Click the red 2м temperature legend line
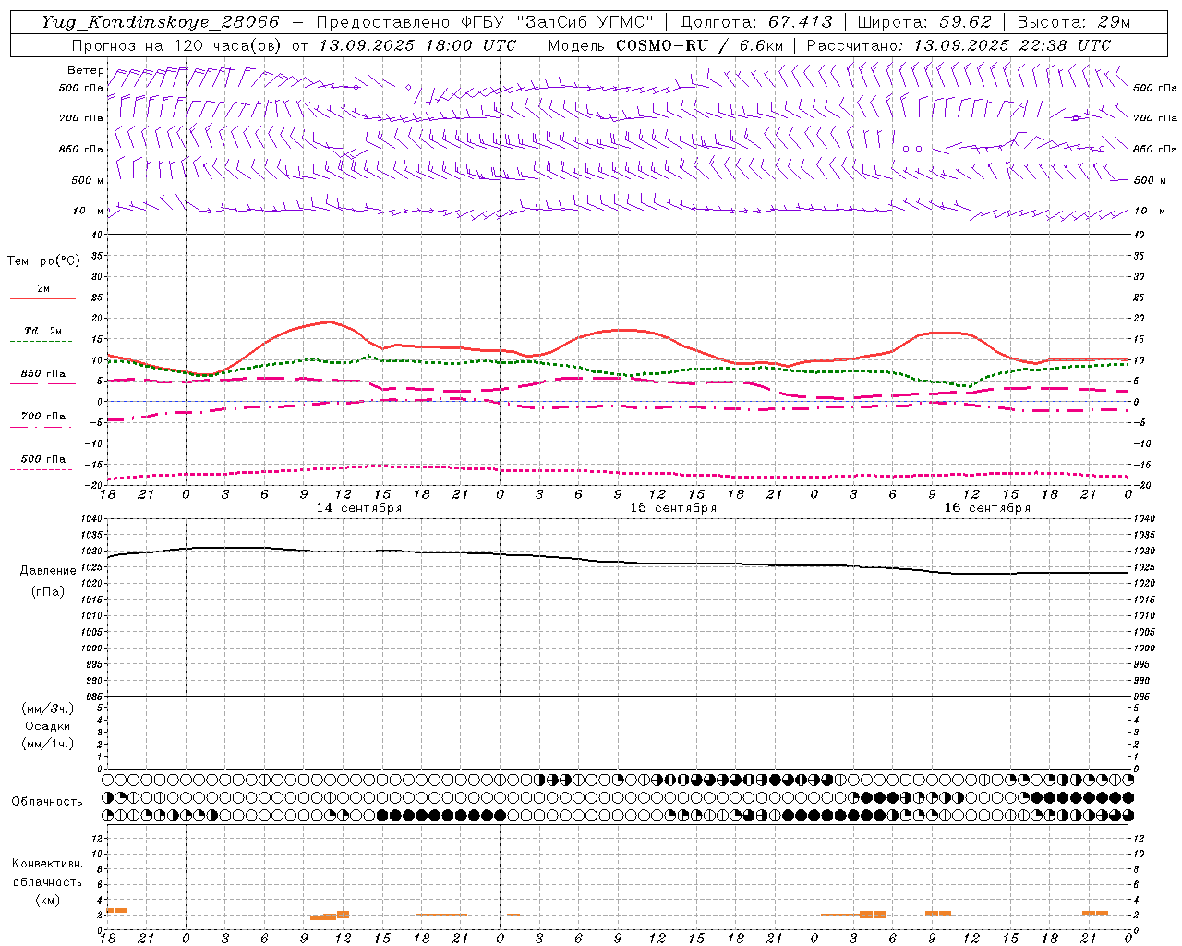Screen dimensions: 1182x946 pyautogui.click(x=42, y=299)
